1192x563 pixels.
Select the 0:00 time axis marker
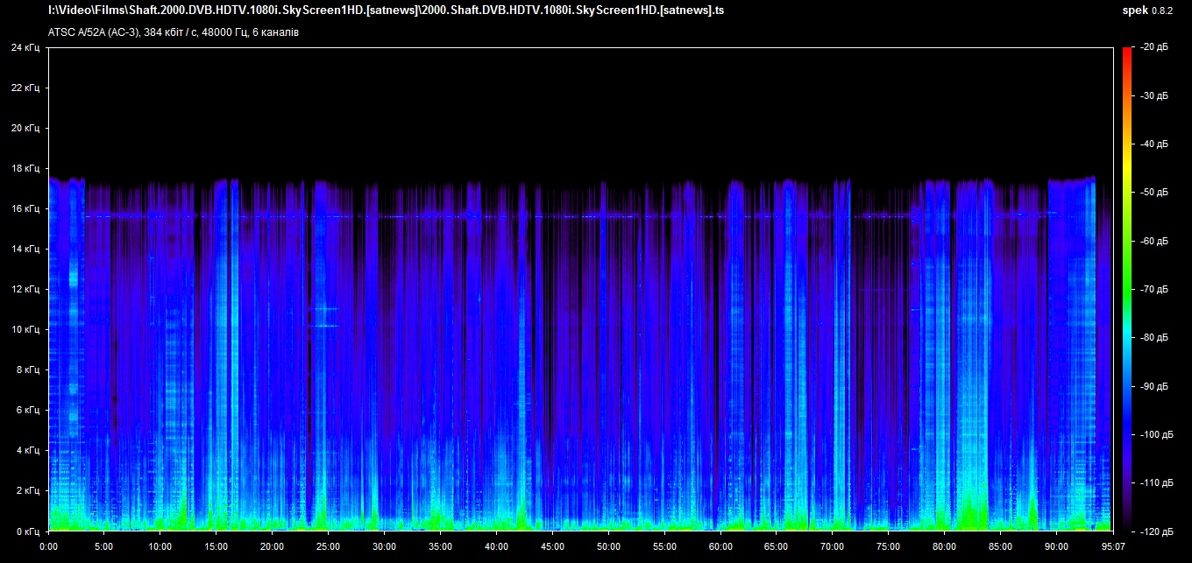click(x=49, y=545)
